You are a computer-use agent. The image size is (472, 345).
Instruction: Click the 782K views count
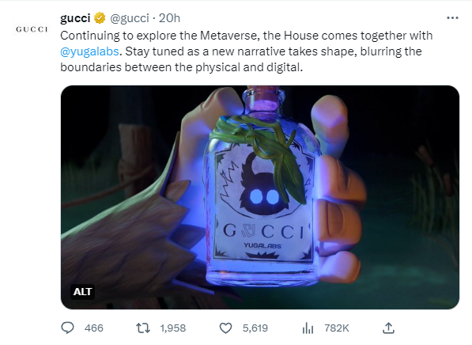tap(337, 328)
